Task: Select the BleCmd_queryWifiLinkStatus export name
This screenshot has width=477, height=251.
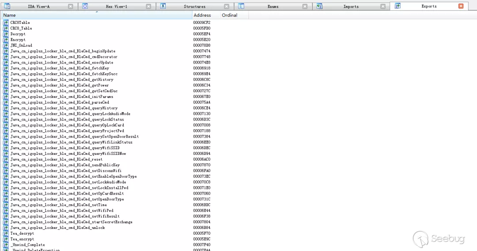Action: (72, 142)
